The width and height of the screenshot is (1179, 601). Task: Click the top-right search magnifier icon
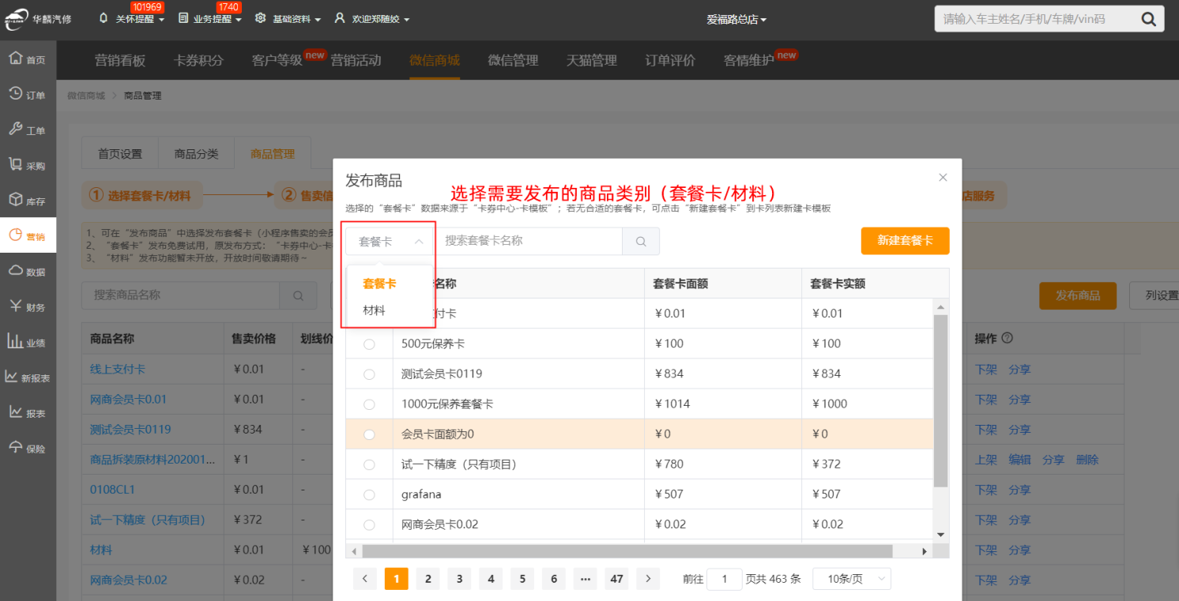click(x=1148, y=19)
